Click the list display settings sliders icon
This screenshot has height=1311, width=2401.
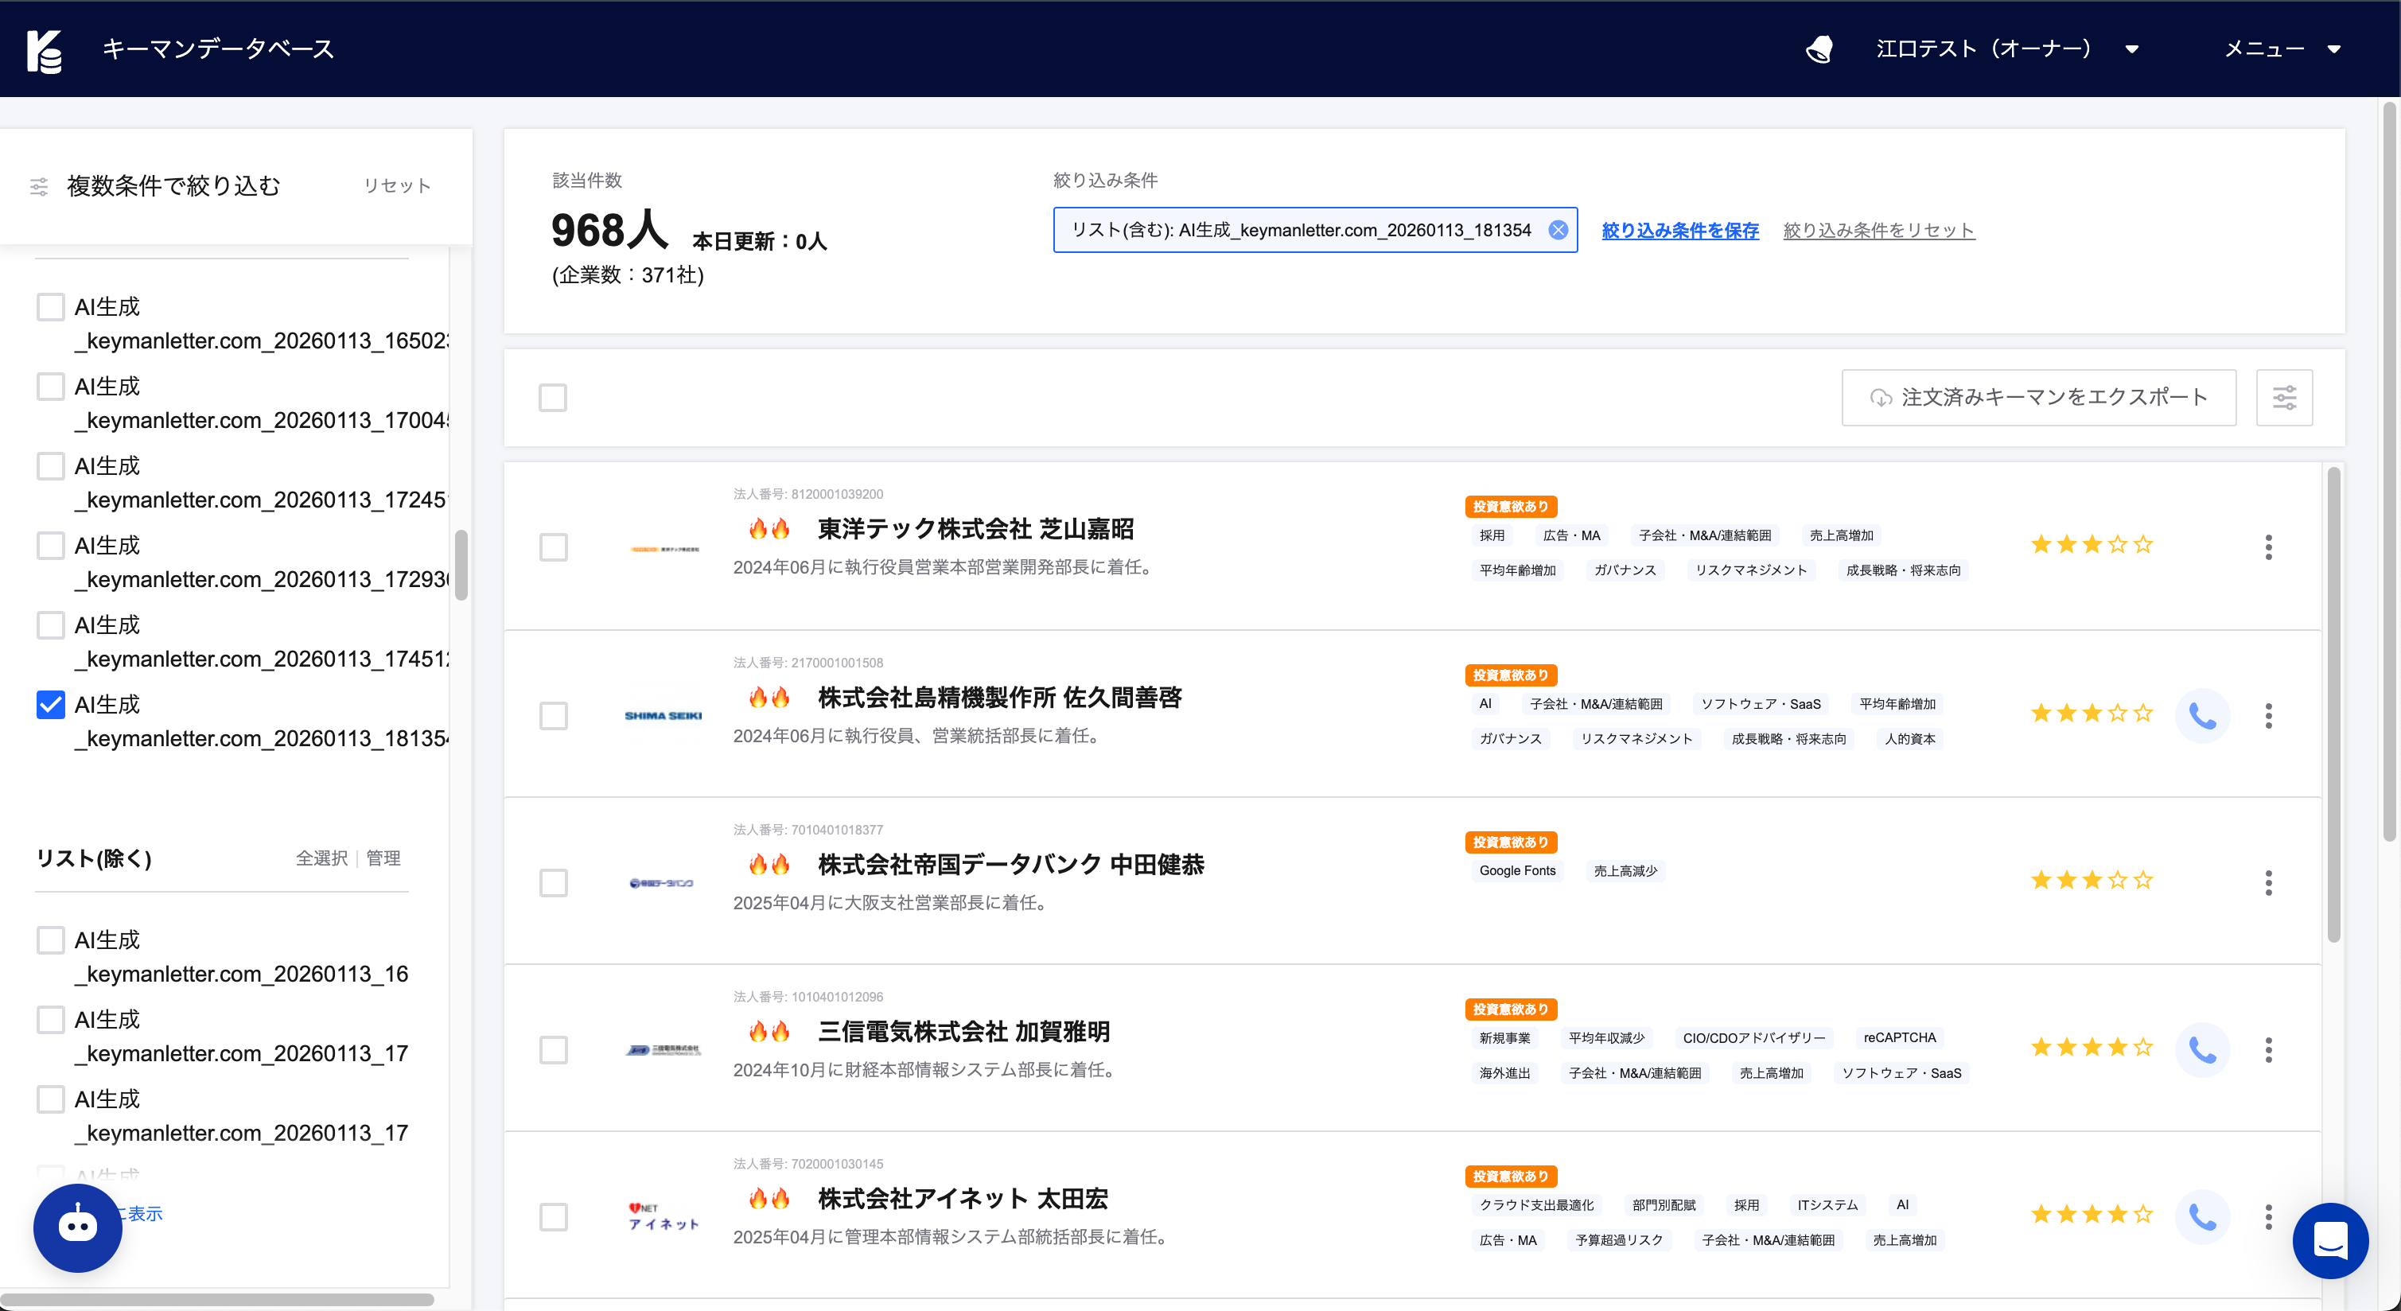[2283, 398]
